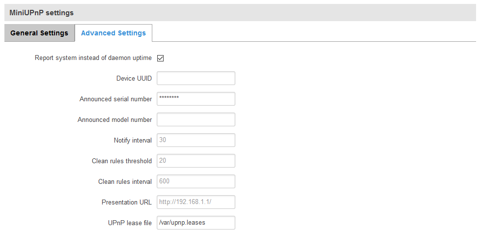The image size is (481, 234).
Task: Click the "Clean rules threshold" label
Action: coord(122,161)
